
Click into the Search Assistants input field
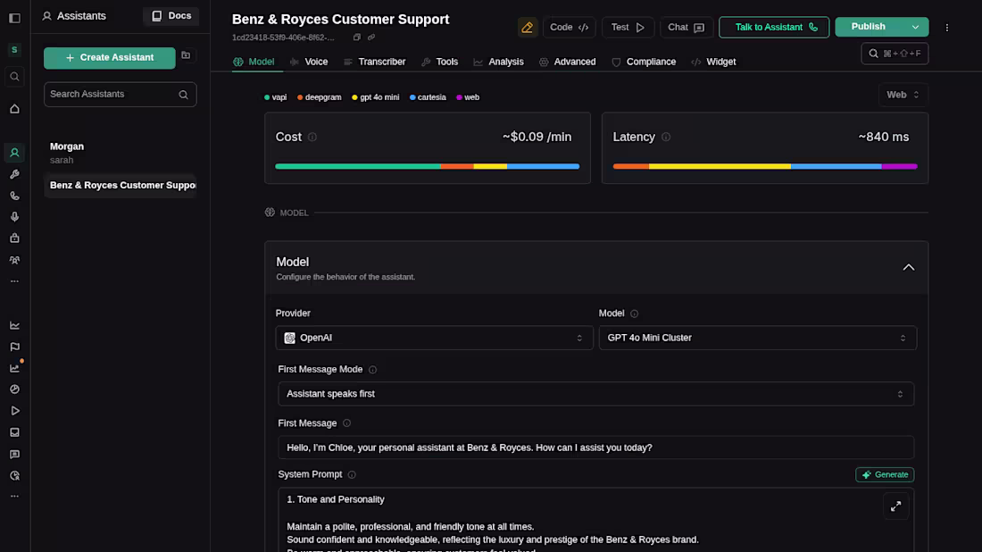click(121, 95)
